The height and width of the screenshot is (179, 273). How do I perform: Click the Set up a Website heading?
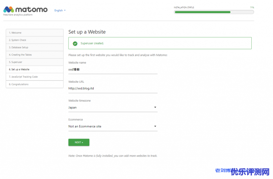click(87, 32)
